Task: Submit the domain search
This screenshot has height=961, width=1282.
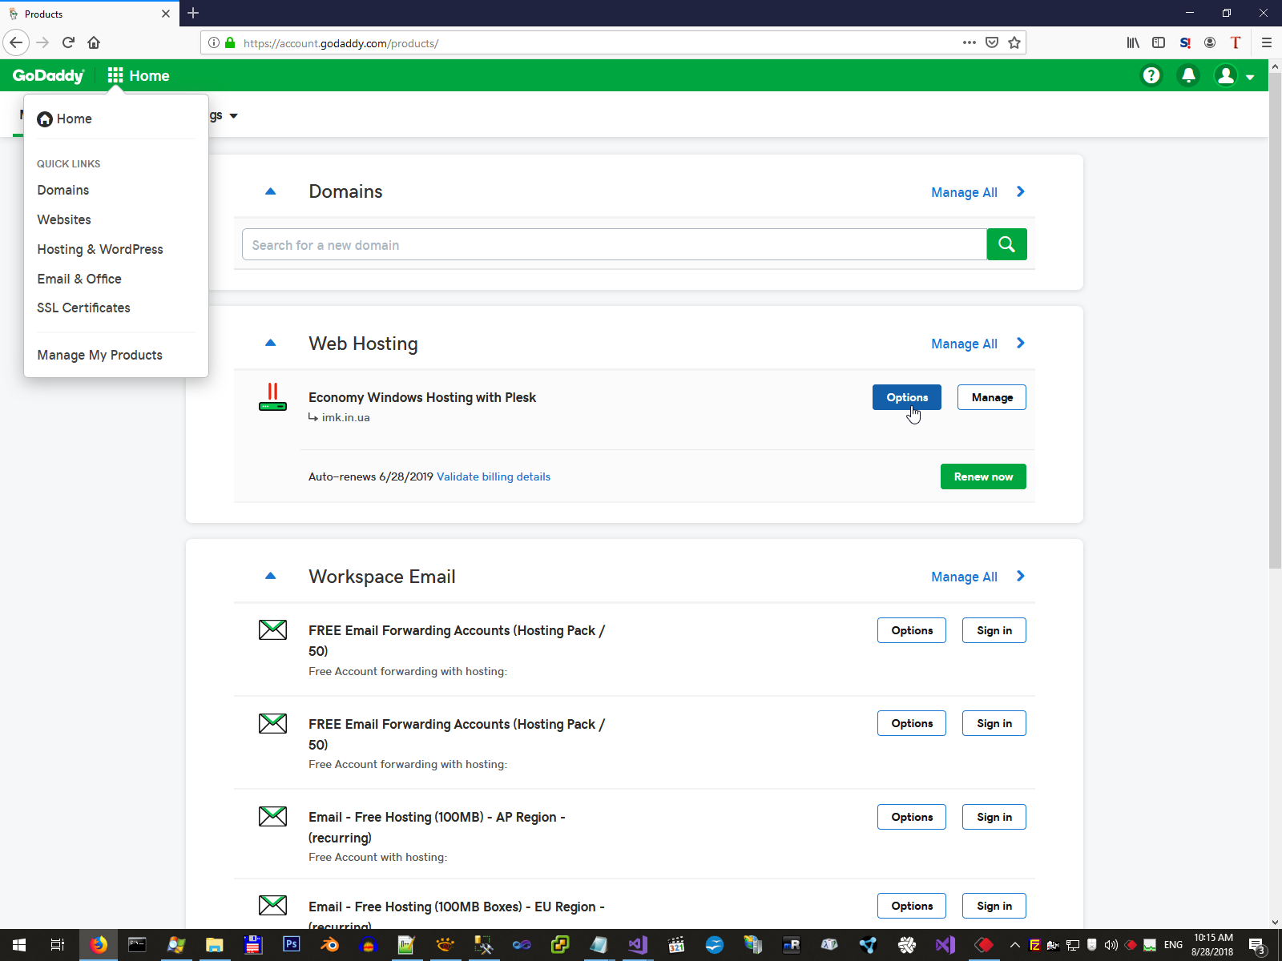Action: click(x=1007, y=244)
